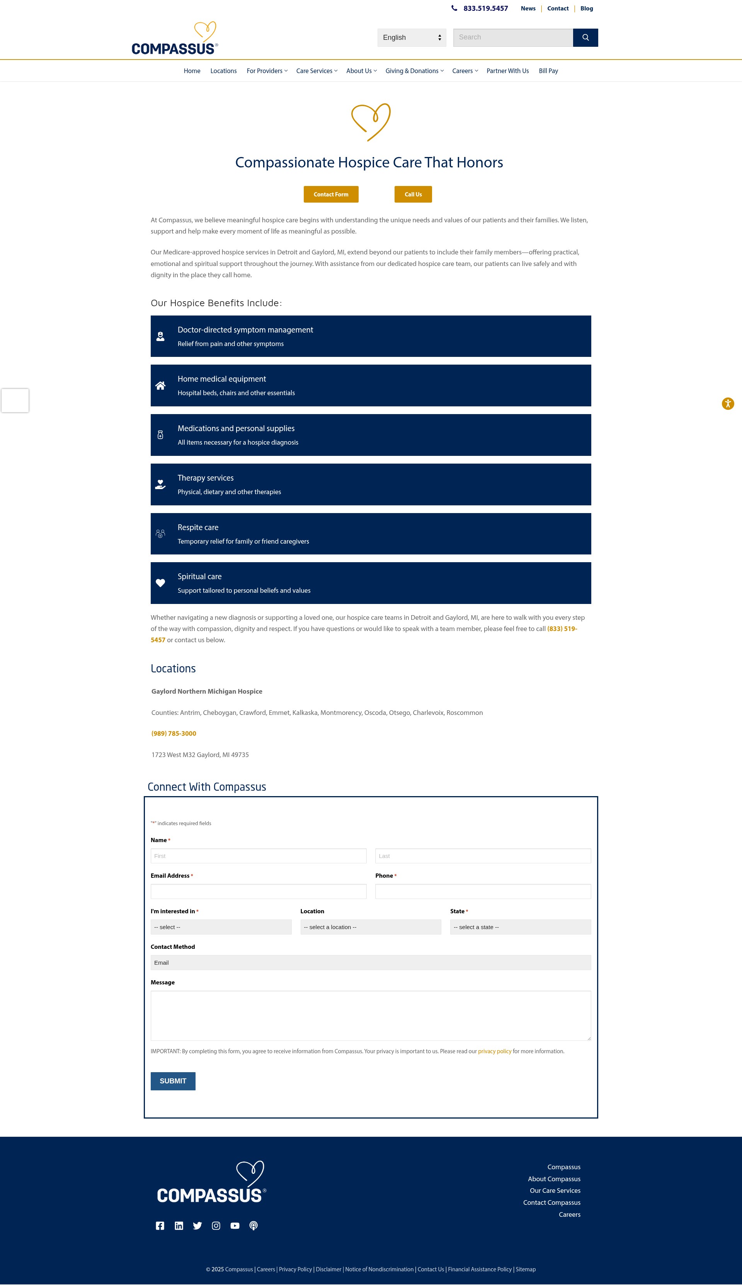Screen dimensions: 742x1286
Task: Open the footer Twitter icon
Action: tap(197, 1226)
